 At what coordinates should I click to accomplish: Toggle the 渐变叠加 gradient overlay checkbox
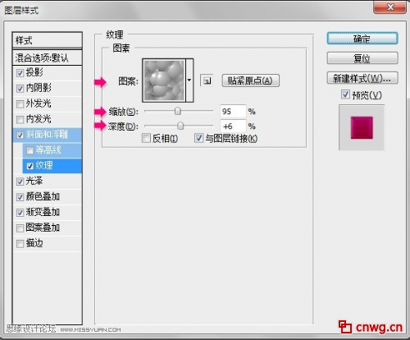pyautogui.click(x=20, y=213)
